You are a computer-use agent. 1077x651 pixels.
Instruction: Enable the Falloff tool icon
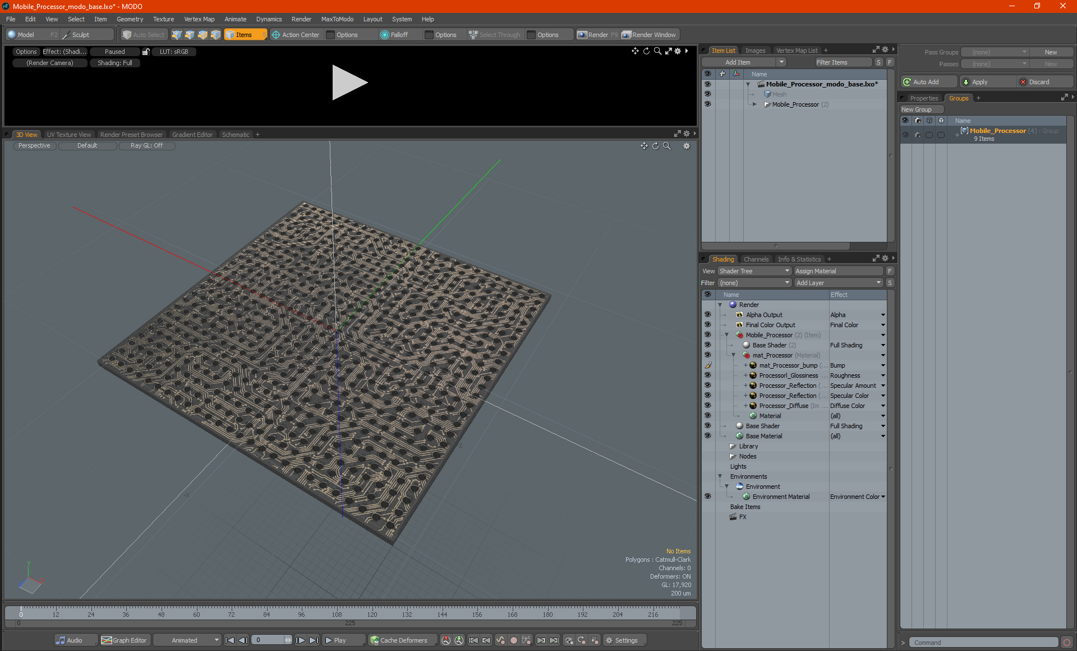point(384,35)
